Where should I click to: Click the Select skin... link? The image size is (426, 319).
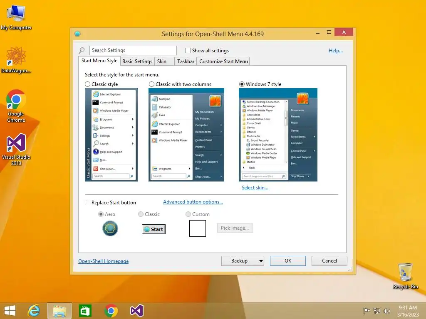point(255,188)
